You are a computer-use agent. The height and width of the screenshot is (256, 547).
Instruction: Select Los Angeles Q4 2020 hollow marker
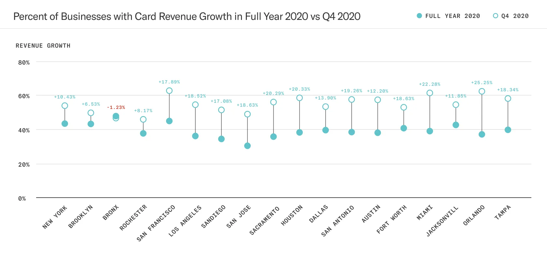pos(195,105)
